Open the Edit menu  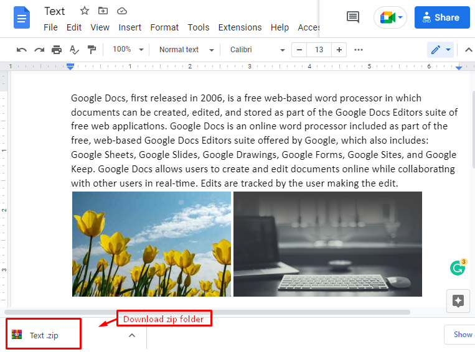click(x=74, y=27)
